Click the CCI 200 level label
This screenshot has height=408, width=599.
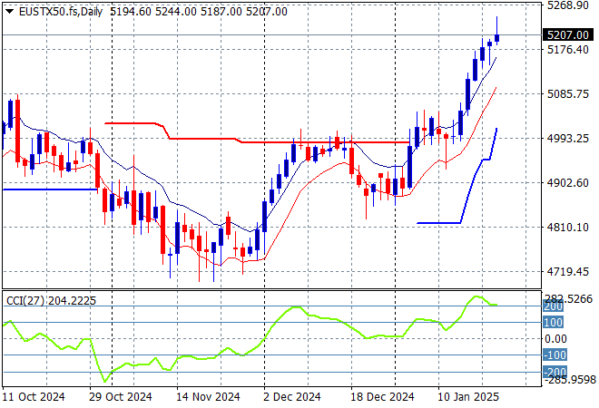[555, 306]
